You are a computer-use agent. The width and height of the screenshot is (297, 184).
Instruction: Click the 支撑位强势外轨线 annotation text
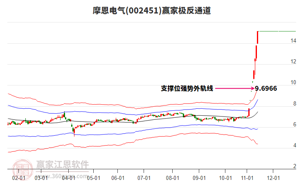(x=187, y=88)
